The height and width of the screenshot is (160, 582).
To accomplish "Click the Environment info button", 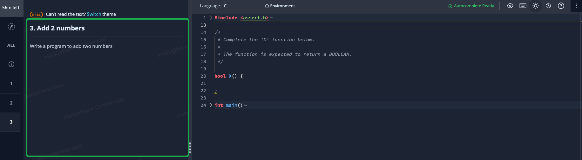I will [x=280, y=6].
